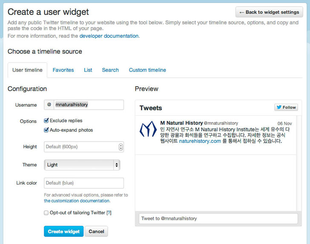This screenshot has width=310, height=244.
Task: Click the Height stepper arrows
Action: (121, 147)
